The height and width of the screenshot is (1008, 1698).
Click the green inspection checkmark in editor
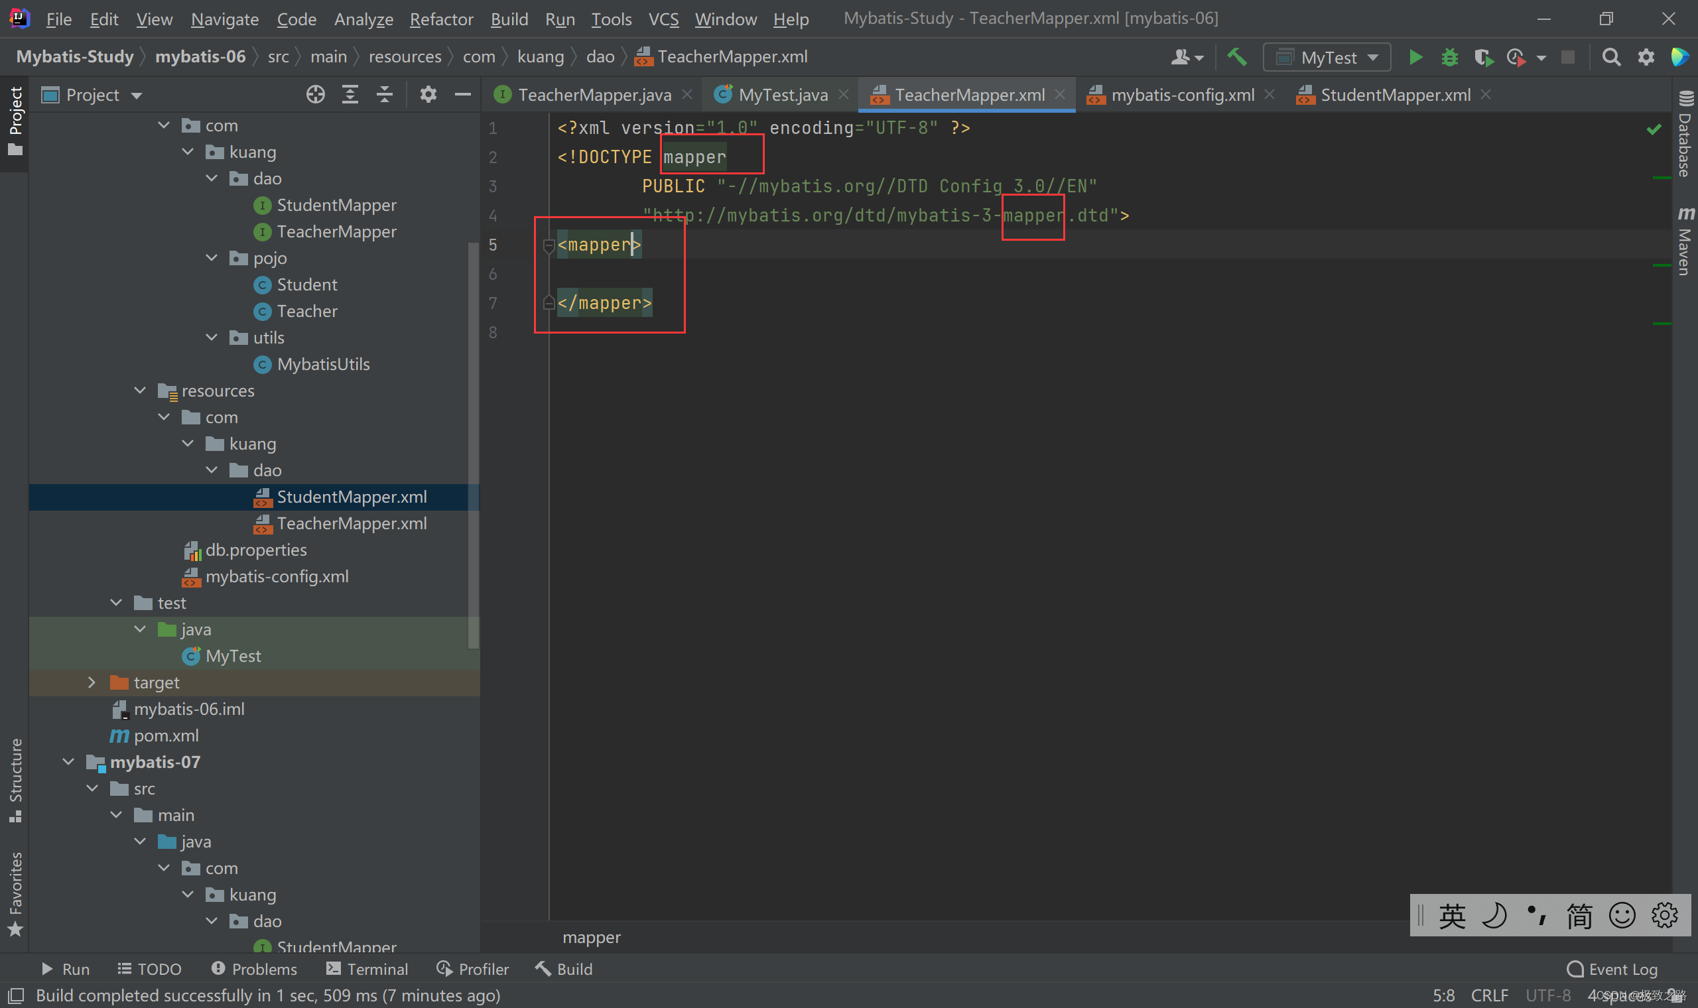pyautogui.click(x=1654, y=129)
